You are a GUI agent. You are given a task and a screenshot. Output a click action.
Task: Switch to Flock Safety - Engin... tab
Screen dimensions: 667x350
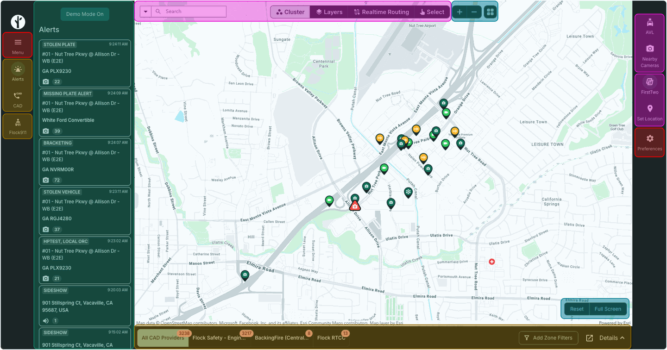(219, 338)
